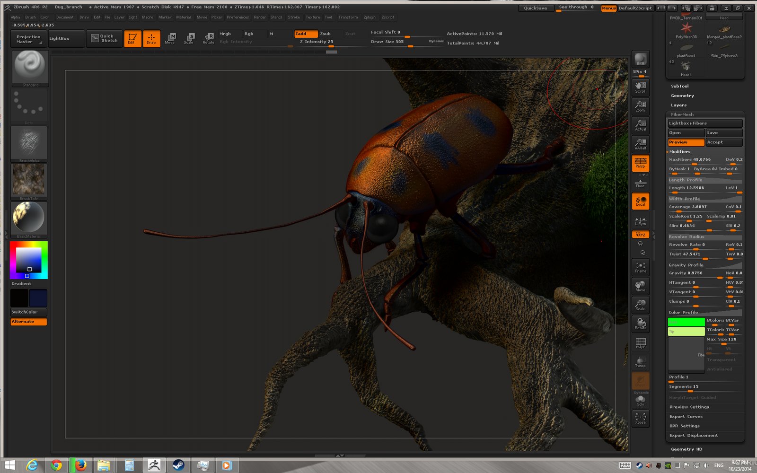Toggle Edit mode off
757x473 pixels.
[132, 39]
